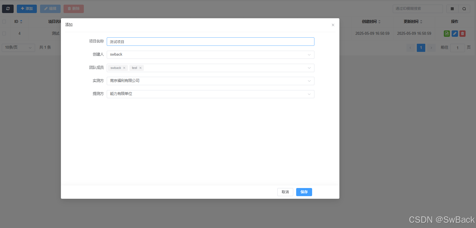Viewport: 476px width, 228px height.
Task: Click the magnifier search icon
Action: point(464,9)
